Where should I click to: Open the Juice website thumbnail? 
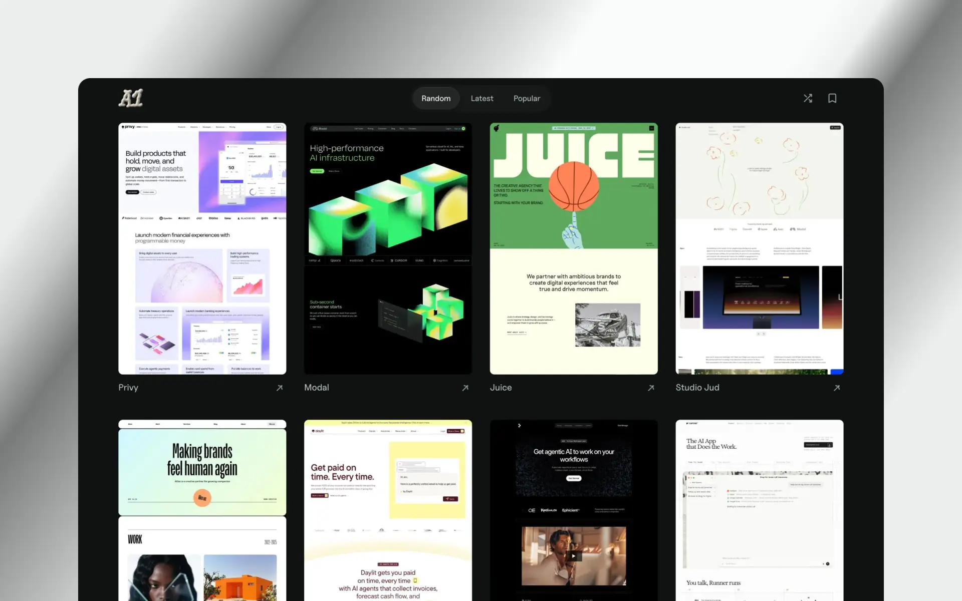(574, 248)
